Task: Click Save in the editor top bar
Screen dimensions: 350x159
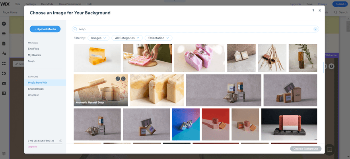Action: point(309,4)
